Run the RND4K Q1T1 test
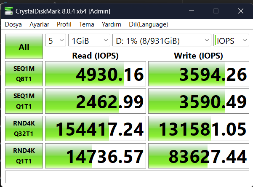Screen dimensions: 253x187 (x=24, y=156)
